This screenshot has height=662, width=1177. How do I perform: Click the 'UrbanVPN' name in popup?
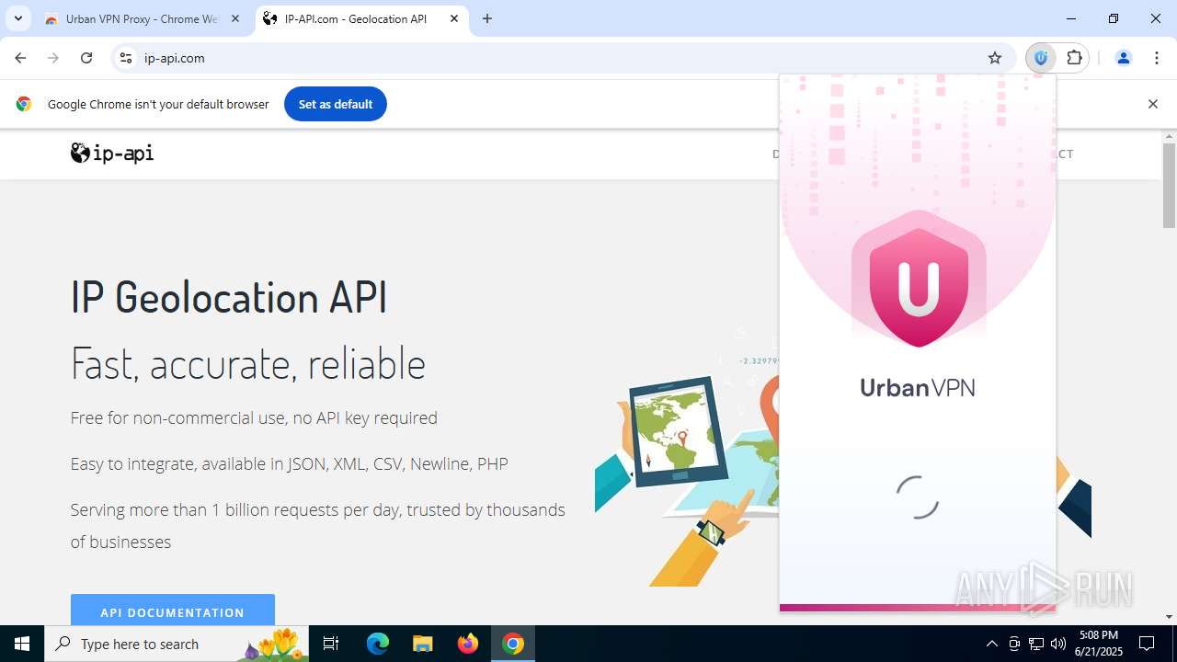[x=918, y=387]
